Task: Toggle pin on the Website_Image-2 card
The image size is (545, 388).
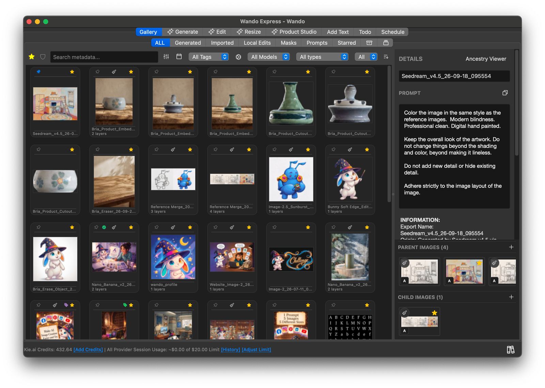Action: [x=216, y=227]
